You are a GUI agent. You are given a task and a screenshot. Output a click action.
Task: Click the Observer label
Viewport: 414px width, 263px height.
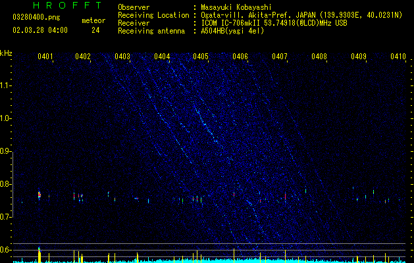pos(134,7)
